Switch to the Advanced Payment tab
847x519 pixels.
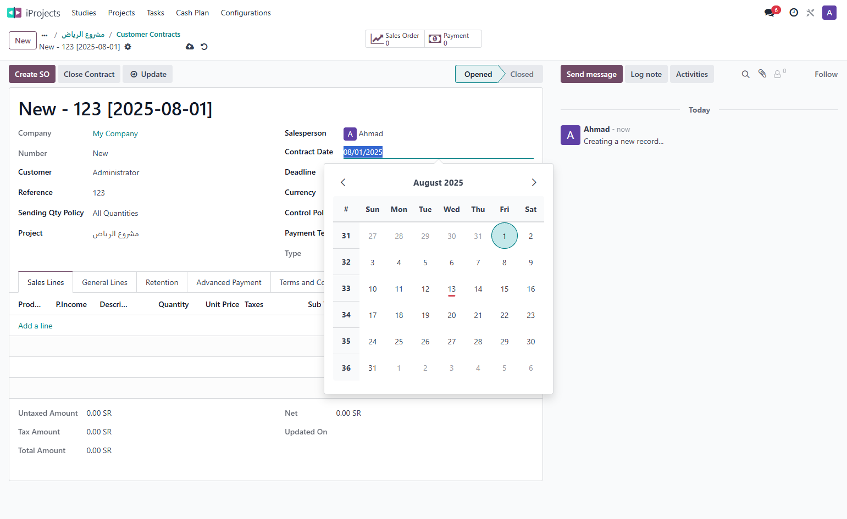click(229, 282)
